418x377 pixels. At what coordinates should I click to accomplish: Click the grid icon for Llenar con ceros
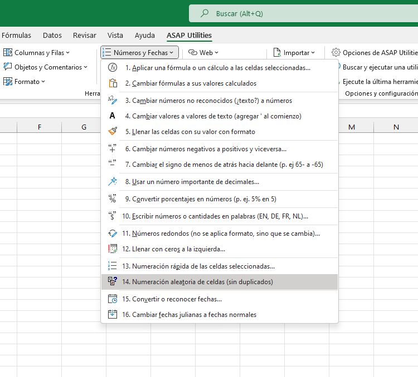pos(113,249)
